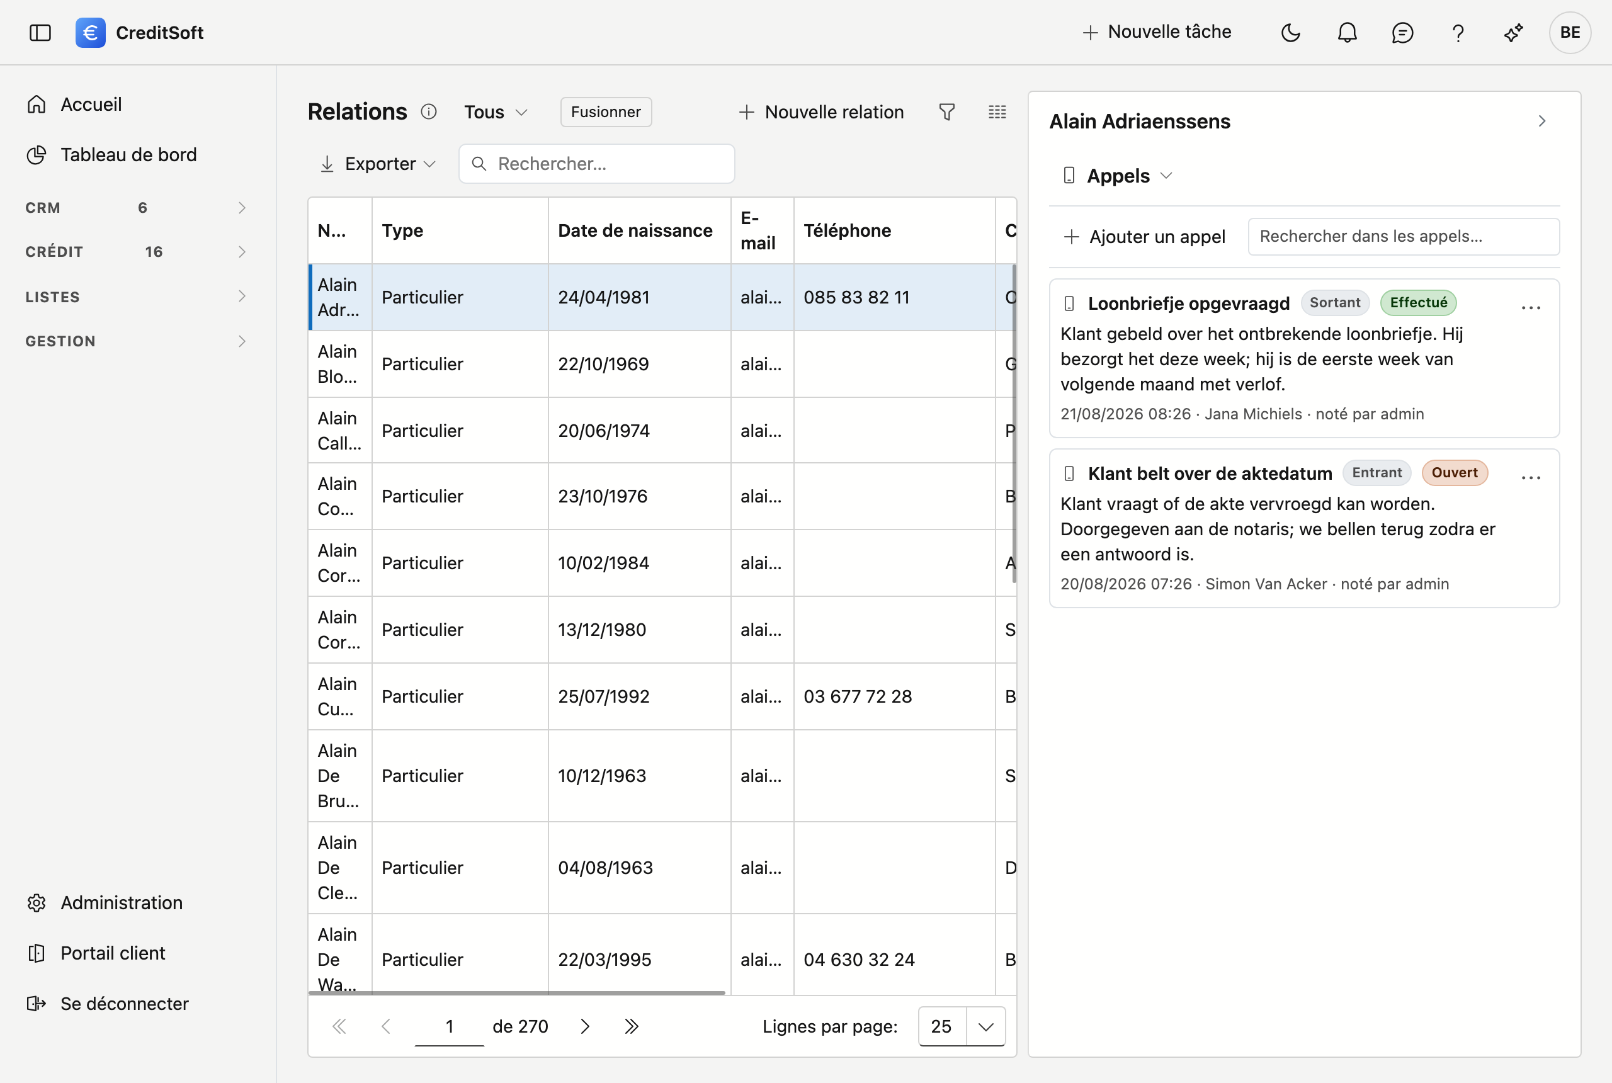Click the Fusionner button
Viewport: 1612px width, 1083px height.
[x=606, y=112]
